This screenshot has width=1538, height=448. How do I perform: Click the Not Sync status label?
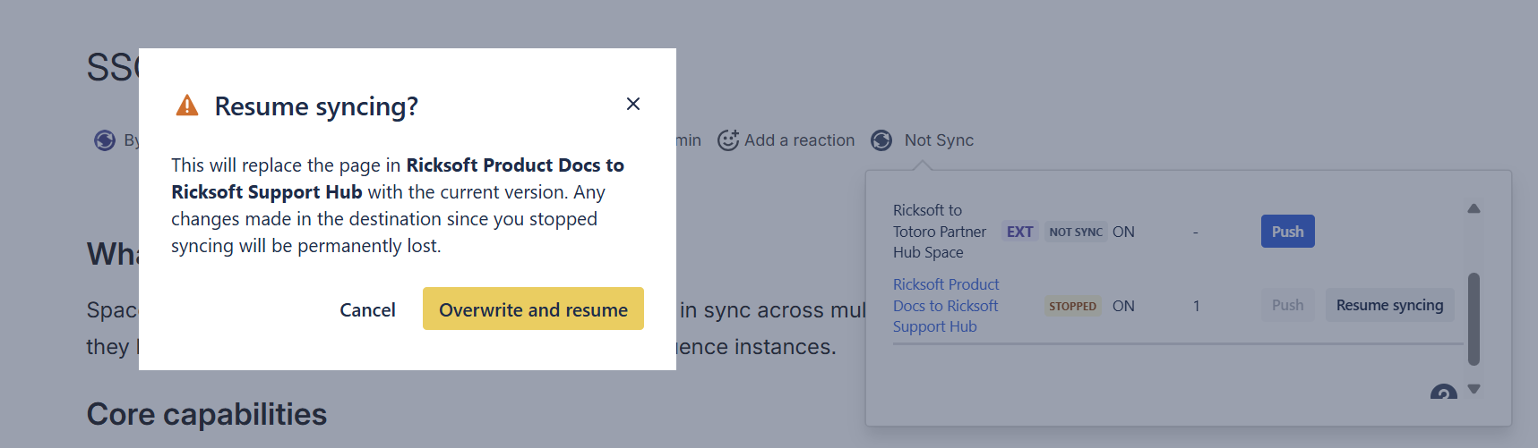(939, 140)
